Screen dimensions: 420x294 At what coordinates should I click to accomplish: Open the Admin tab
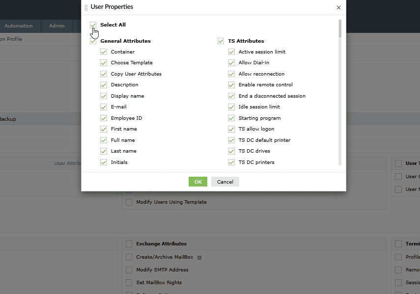(x=57, y=26)
